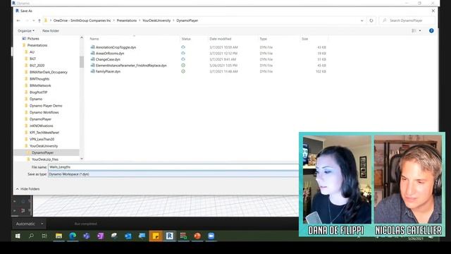Select highlighted DynamoPlayer subfolder in tree
The width and height of the screenshot is (451, 254).
(x=42, y=152)
